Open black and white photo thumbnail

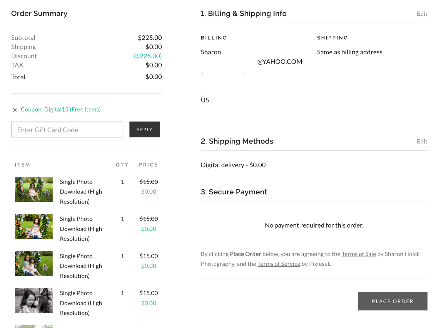tap(34, 301)
